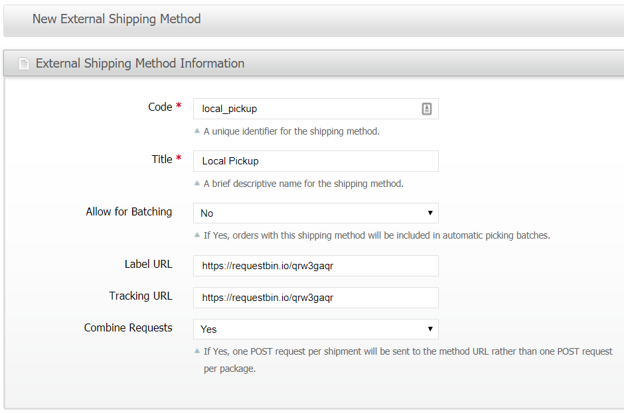Image resolution: width=624 pixels, height=413 pixels.
Task: Click the hint triangle beside picking batches note
Action: [x=197, y=235]
